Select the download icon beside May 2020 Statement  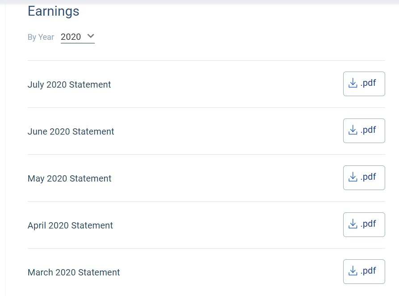click(353, 177)
